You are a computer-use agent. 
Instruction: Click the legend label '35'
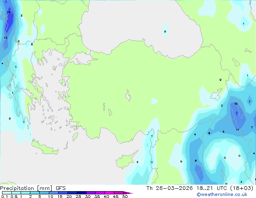(x=97, y=196)
